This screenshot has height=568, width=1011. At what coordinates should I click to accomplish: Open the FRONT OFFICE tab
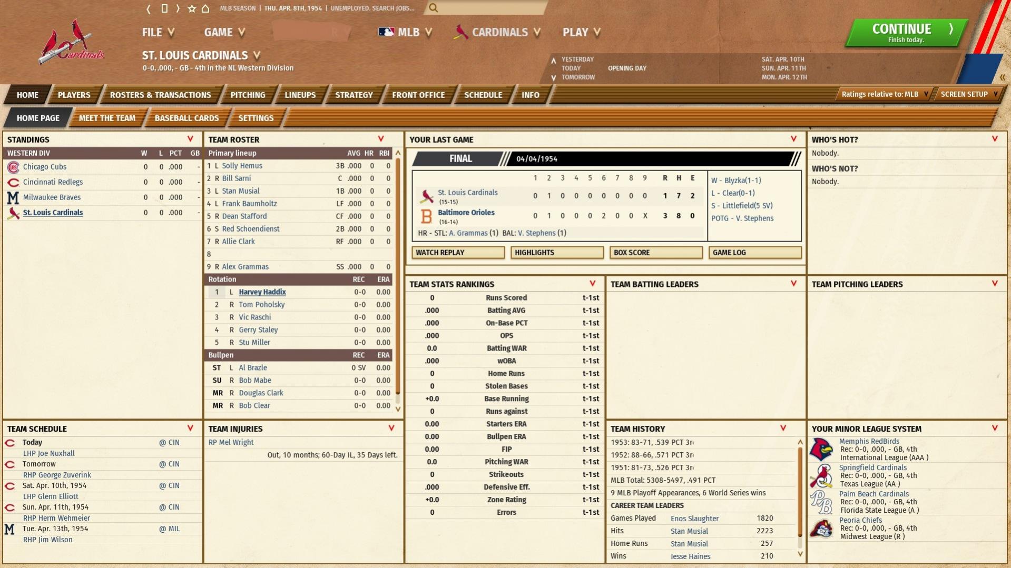click(418, 95)
